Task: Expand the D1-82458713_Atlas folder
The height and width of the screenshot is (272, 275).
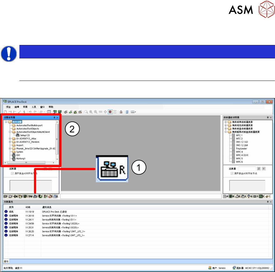Action: pos(10,138)
